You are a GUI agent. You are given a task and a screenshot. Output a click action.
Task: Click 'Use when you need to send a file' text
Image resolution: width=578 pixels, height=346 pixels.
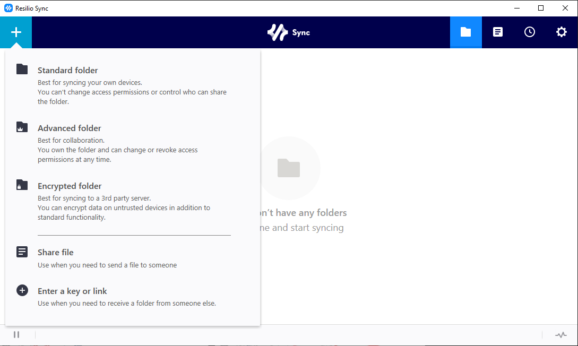(x=107, y=265)
